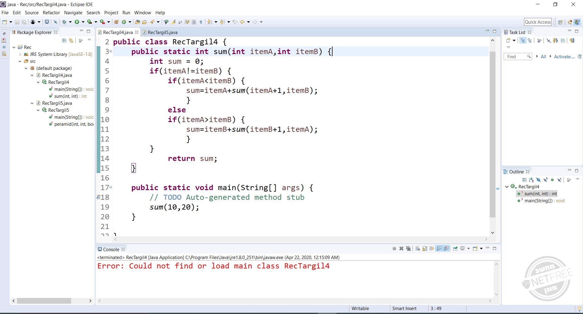Click the Activate... link in Task List
The width and height of the screenshot is (583, 314).
[x=564, y=57]
